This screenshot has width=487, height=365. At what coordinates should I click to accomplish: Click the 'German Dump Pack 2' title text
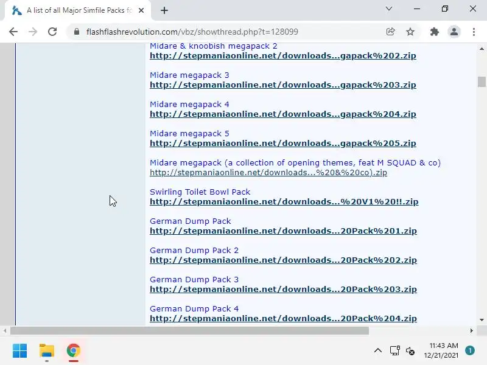coord(194,250)
